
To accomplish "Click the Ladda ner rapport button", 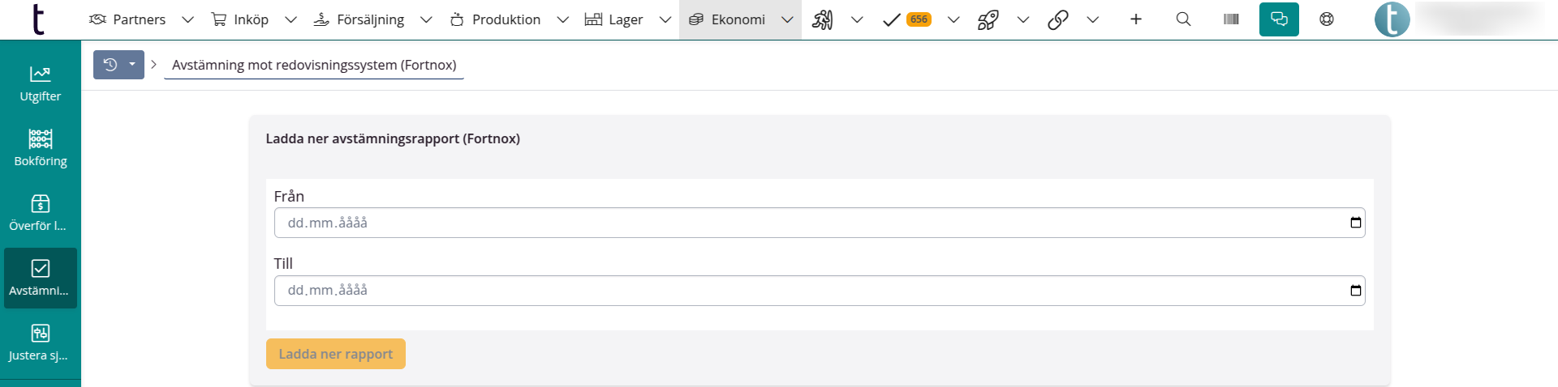I will pyautogui.click(x=335, y=354).
